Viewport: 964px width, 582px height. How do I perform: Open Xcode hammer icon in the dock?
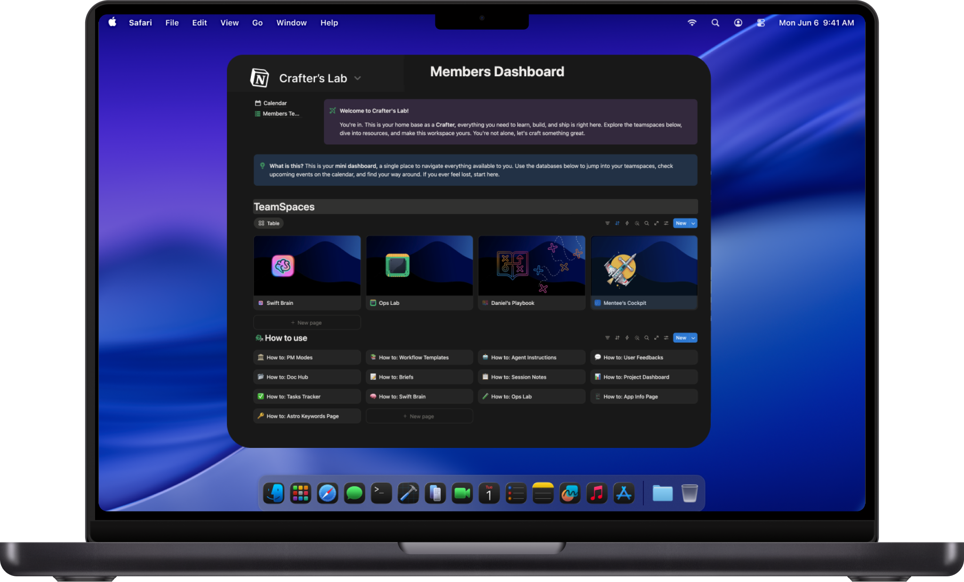coord(408,493)
